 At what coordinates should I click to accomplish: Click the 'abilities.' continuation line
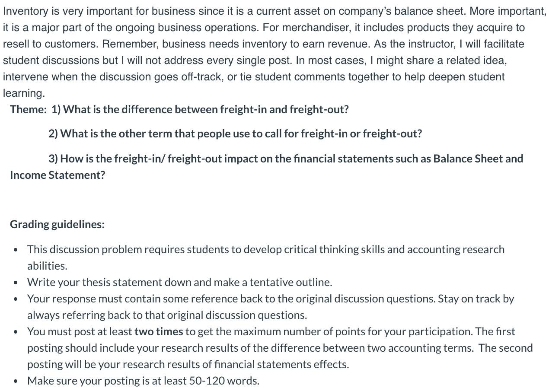point(47,266)
